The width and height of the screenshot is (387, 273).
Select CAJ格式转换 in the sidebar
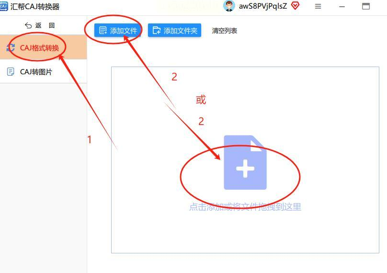click(x=43, y=47)
